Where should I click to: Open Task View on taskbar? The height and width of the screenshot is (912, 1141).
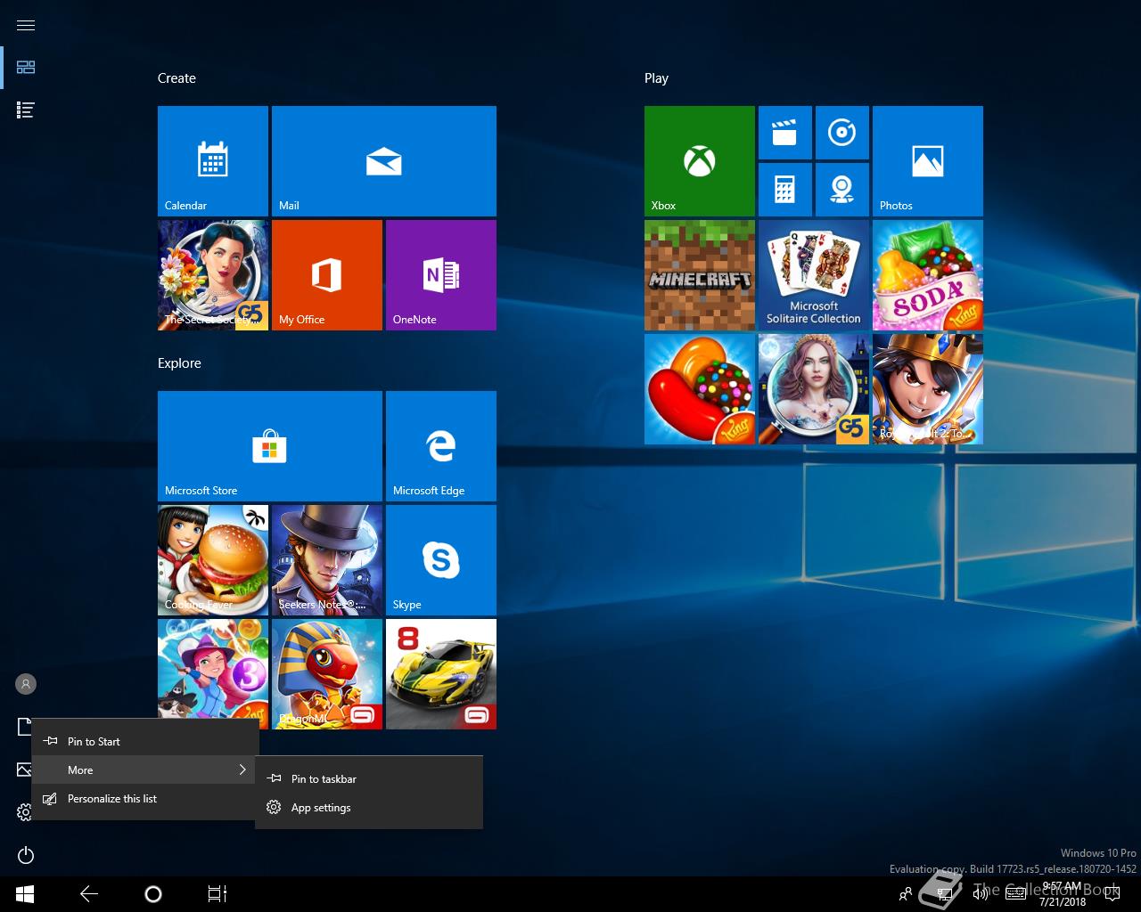coord(218,894)
